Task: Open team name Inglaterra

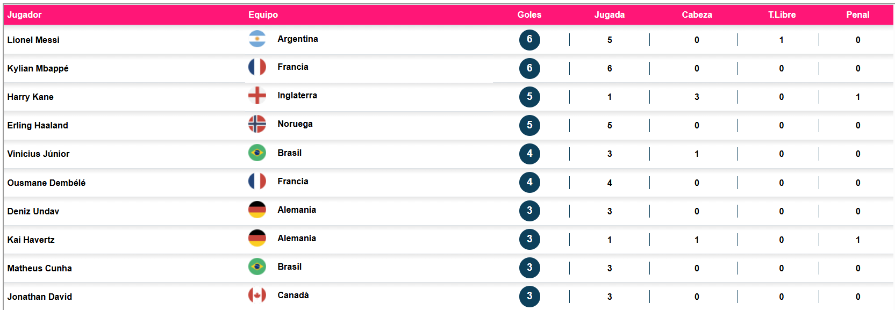Action: 297,96
